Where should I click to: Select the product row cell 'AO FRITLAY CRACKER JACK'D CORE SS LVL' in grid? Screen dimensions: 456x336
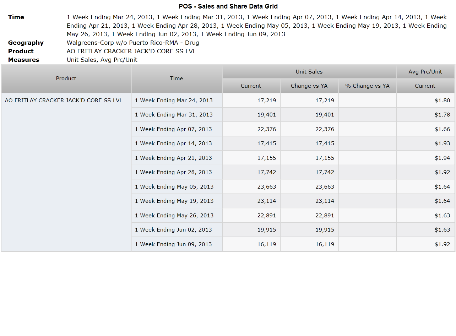click(x=66, y=172)
